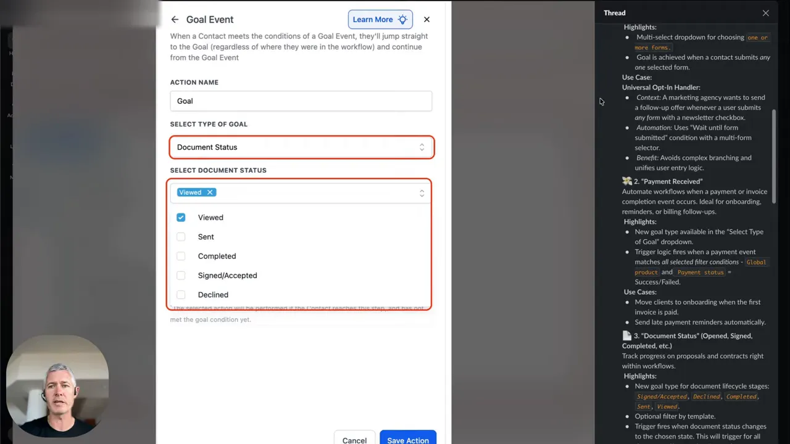This screenshot has width=790, height=444.
Task: Click the lightbulb icon on the Learn More button
Action: (x=402, y=19)
